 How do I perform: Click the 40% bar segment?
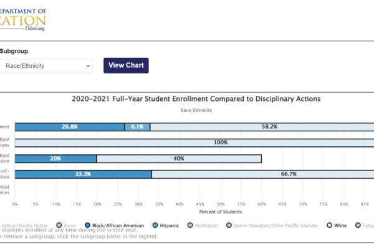pyautogui.click(x=179, y=159)
